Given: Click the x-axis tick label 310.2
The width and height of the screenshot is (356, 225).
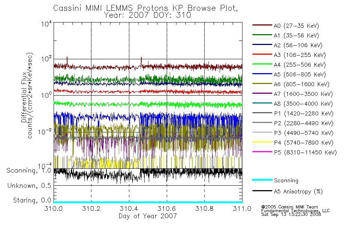Looking at the screenshot, I should (x=91, y=208).
